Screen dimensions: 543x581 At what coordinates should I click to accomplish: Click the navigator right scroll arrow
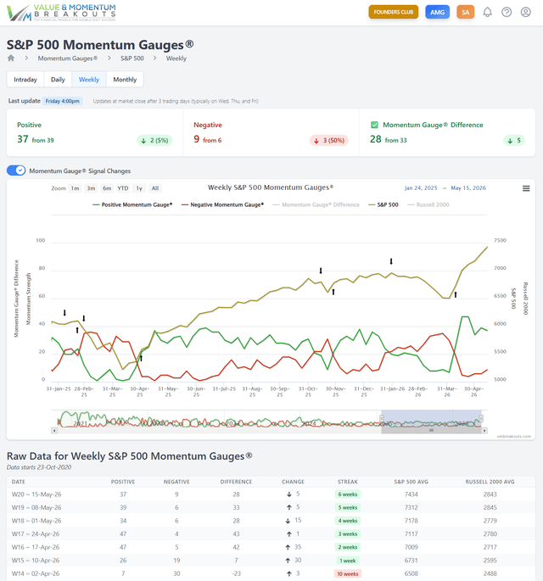coord(484,431)
